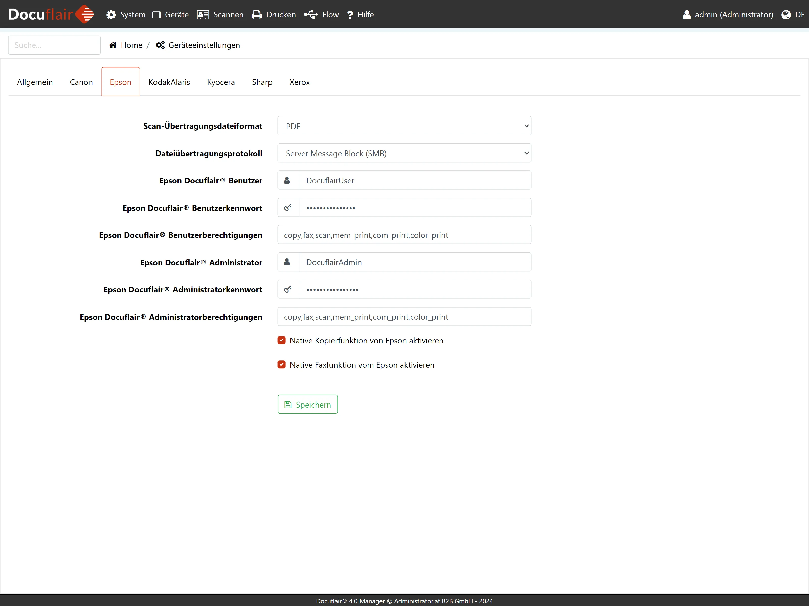The image size is (809, 606).
Task: Click the admin user profile icon
Action: coord(686,15)
